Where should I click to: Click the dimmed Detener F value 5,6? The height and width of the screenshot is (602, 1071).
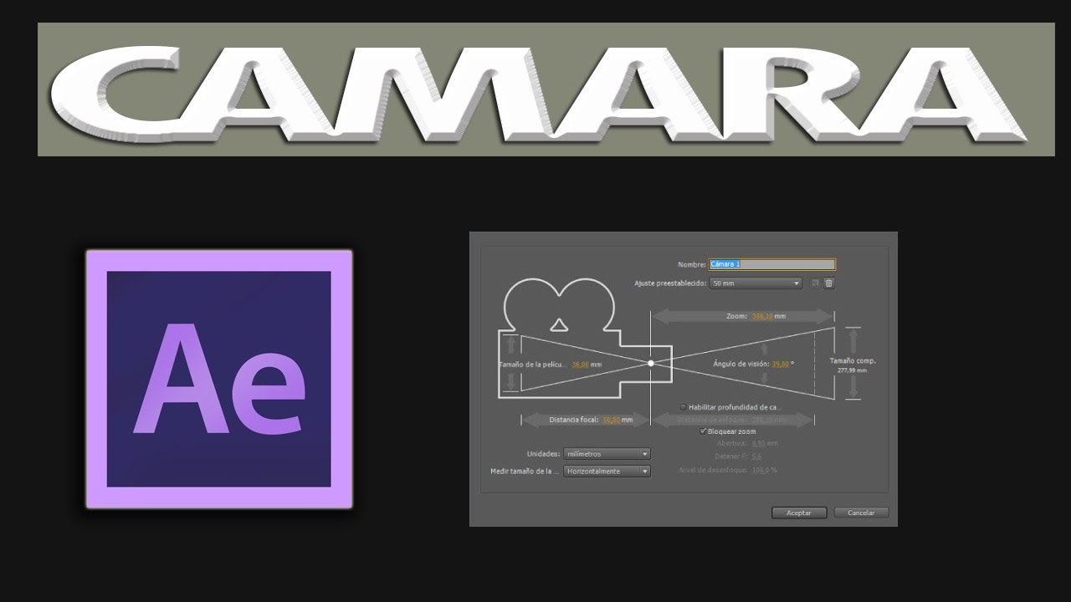756,457
